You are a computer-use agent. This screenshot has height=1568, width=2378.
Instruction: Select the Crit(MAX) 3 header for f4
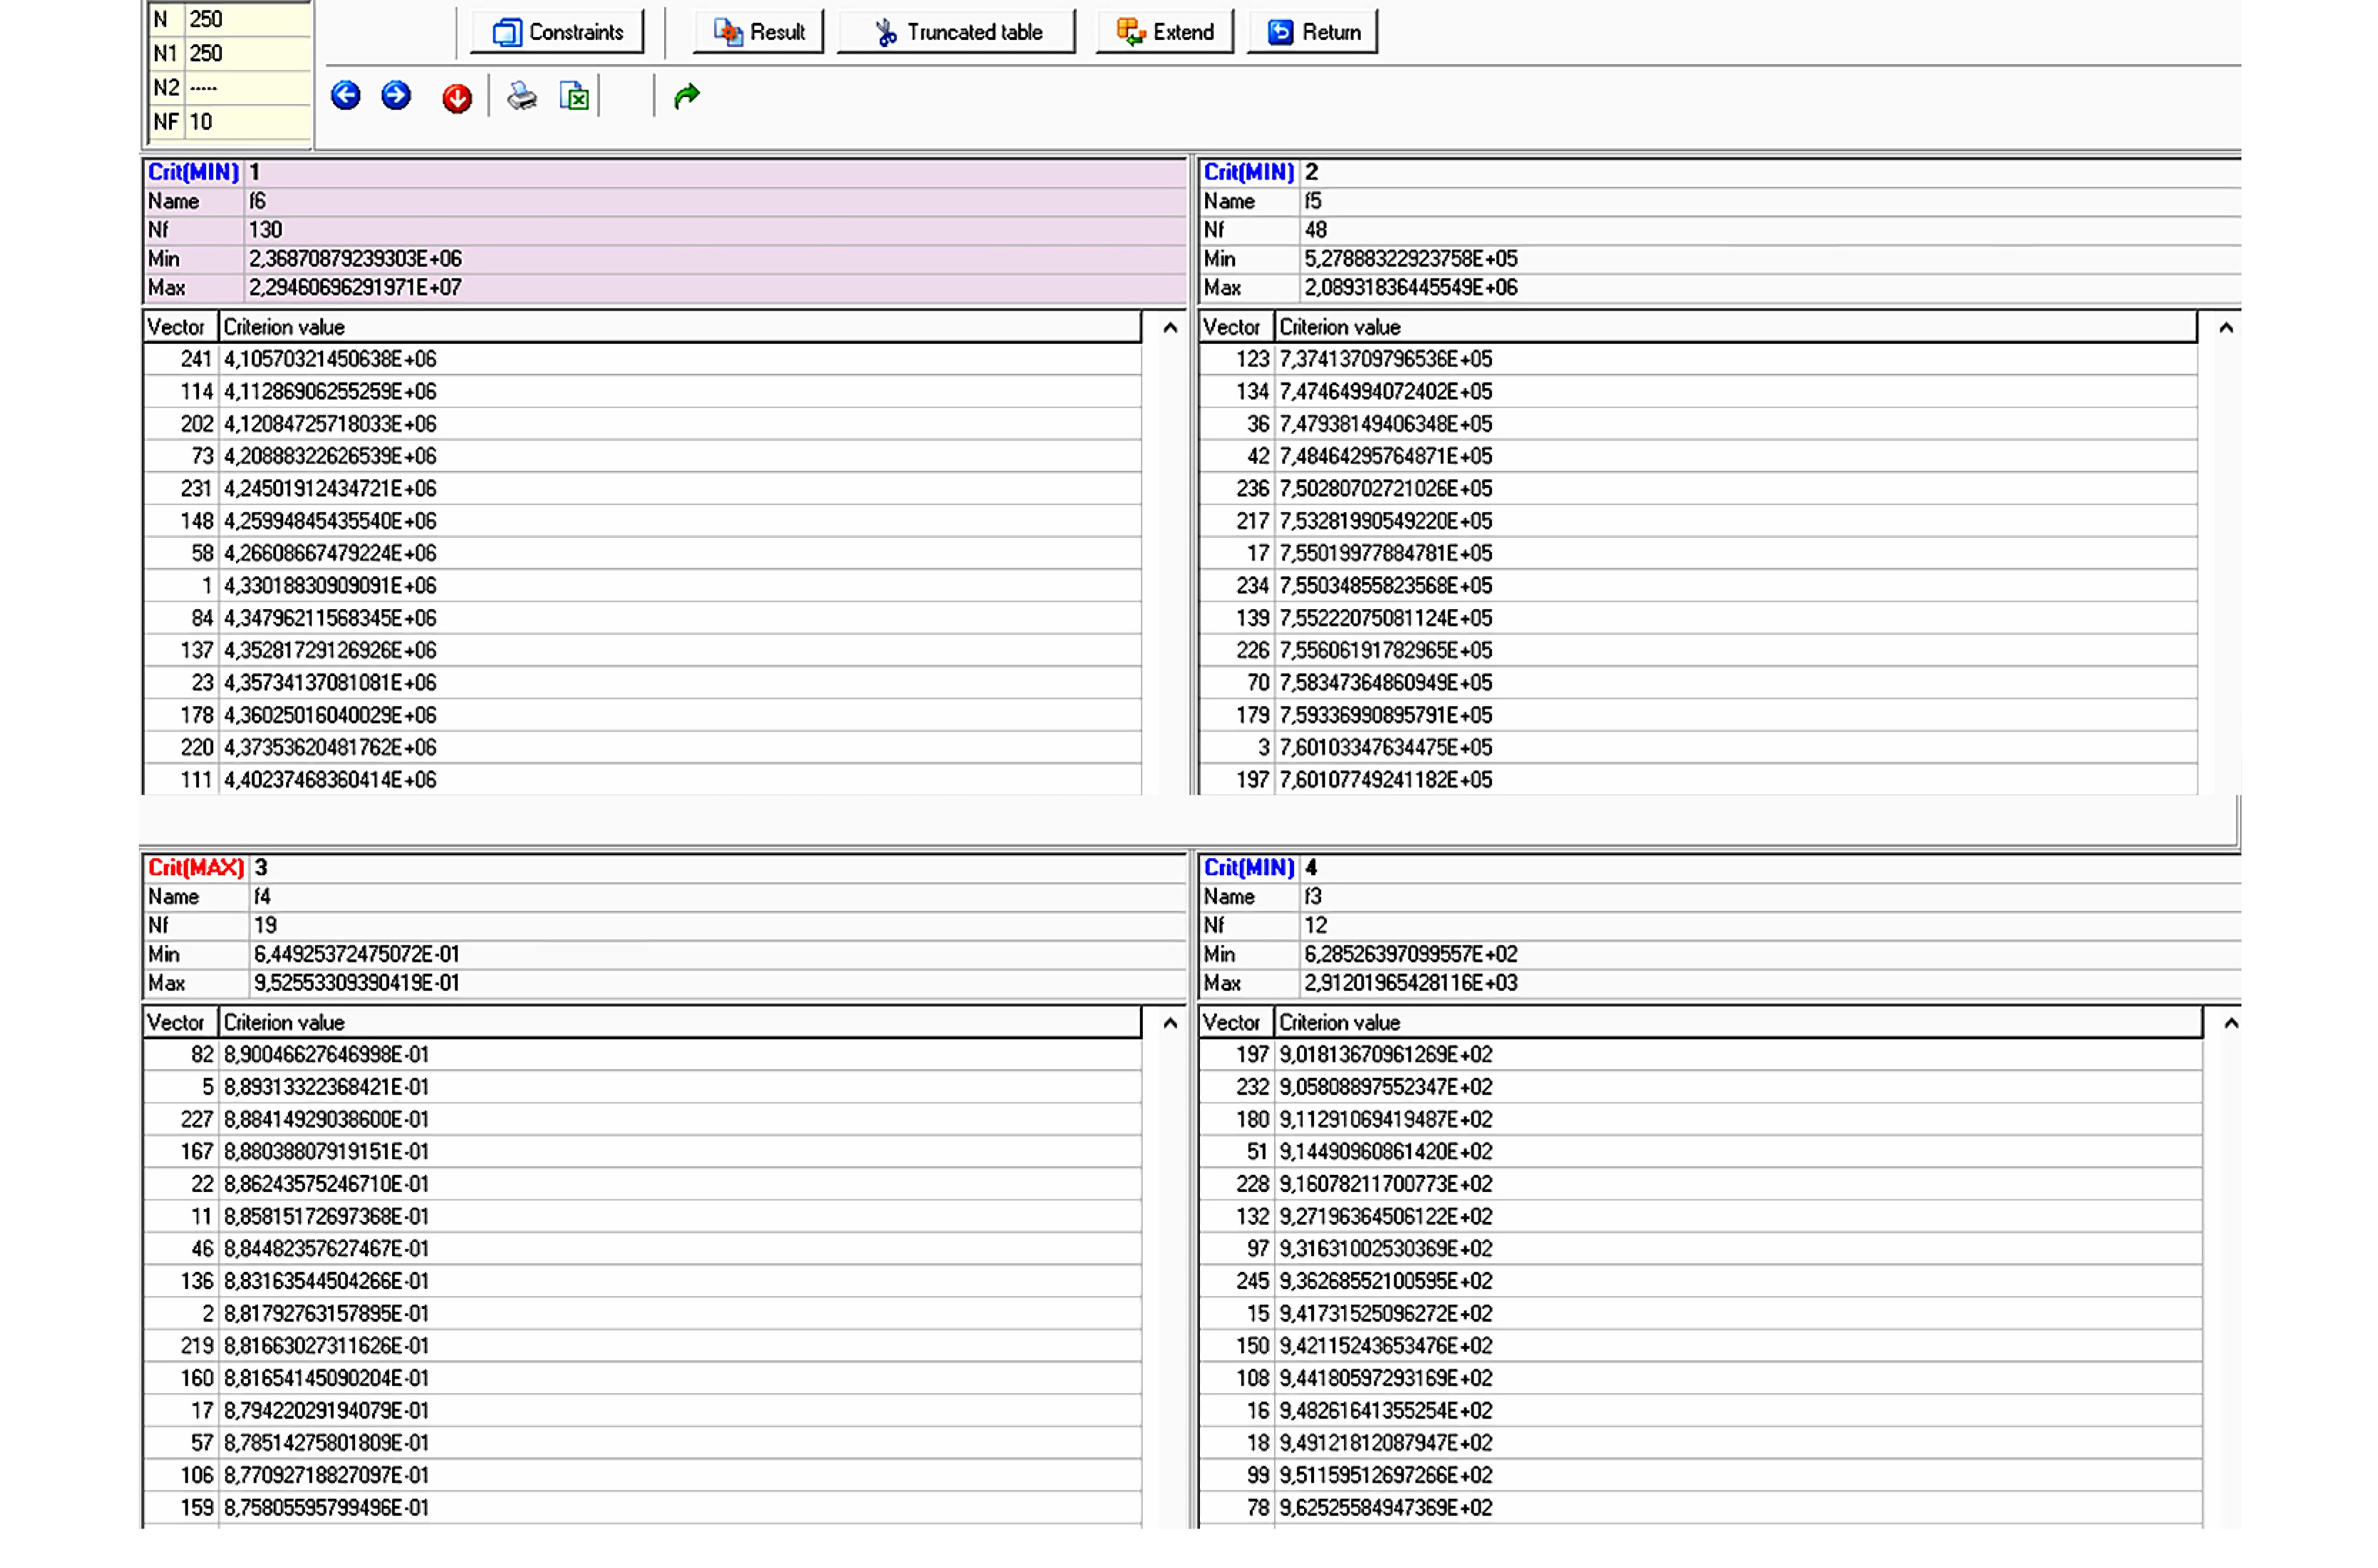point(196,868)
